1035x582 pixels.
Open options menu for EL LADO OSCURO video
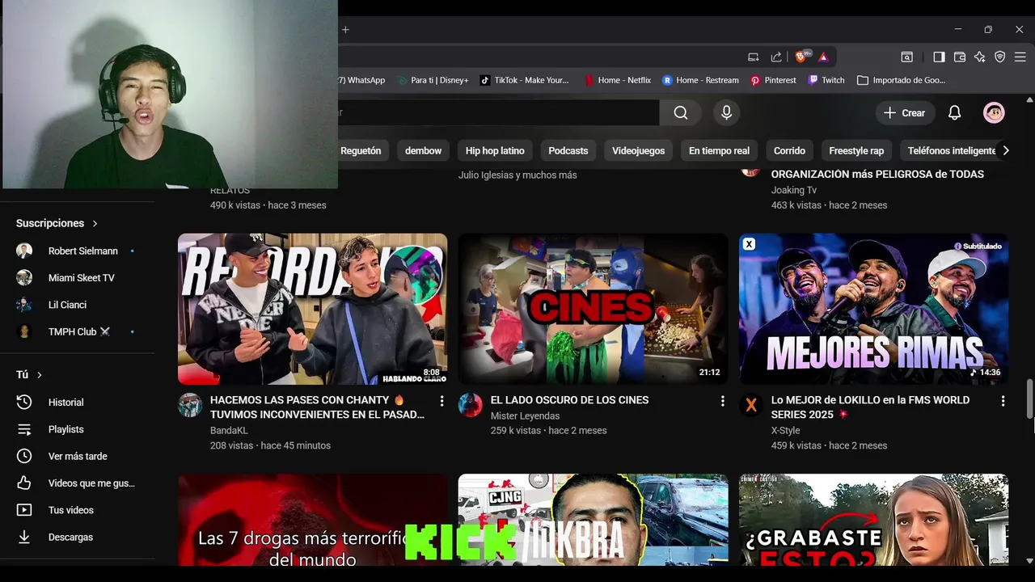click(x=722, y=401)
